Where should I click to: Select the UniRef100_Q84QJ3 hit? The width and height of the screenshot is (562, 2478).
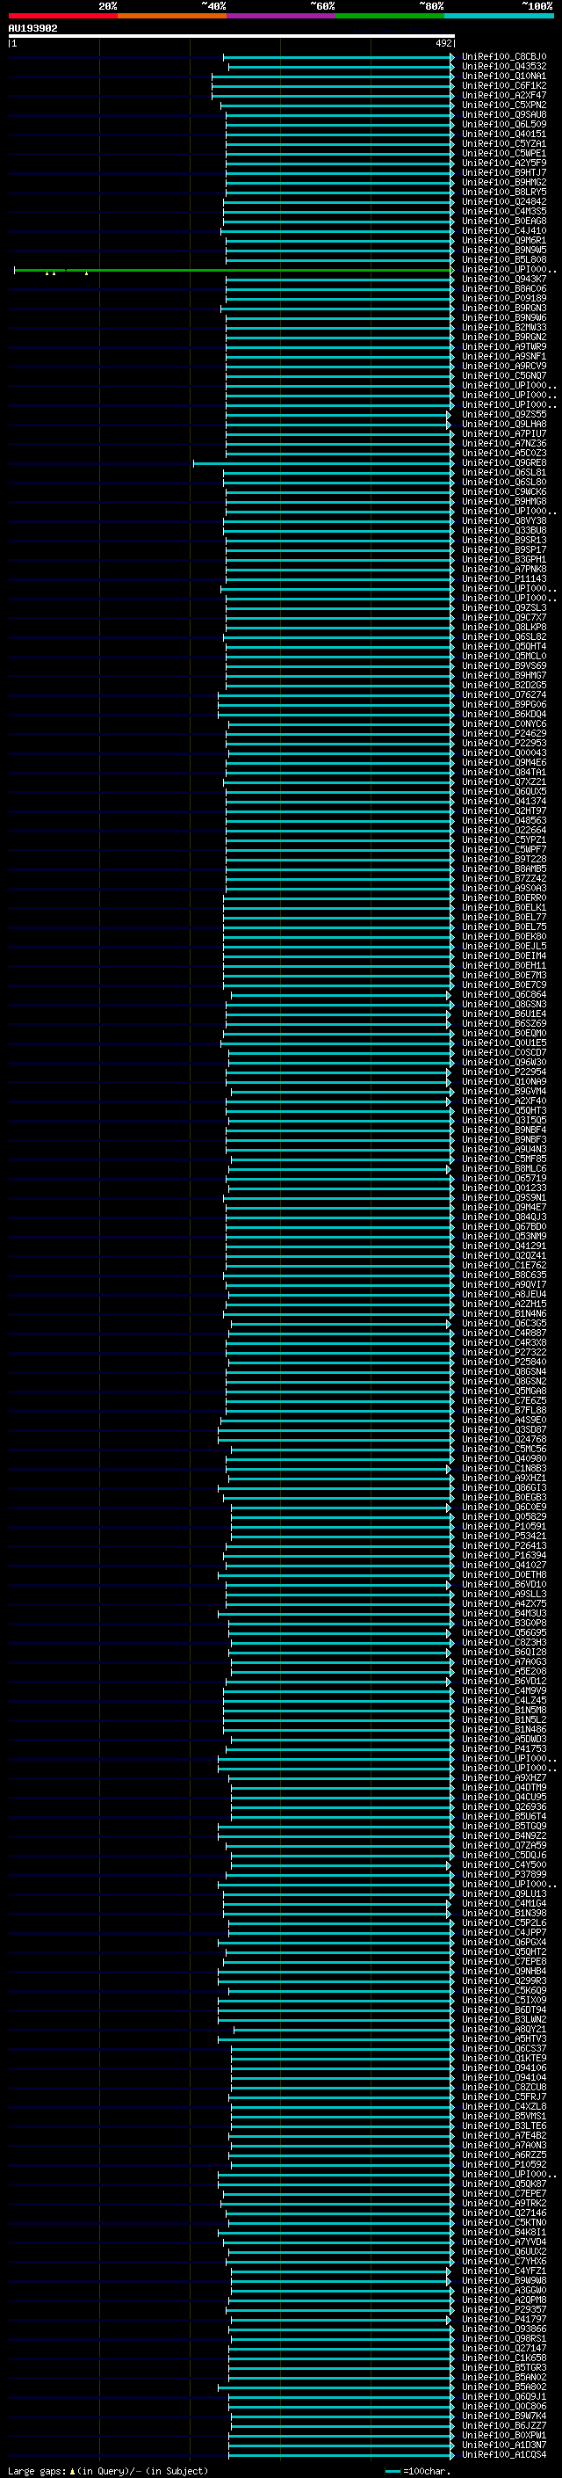click(x=503, y=1217)
